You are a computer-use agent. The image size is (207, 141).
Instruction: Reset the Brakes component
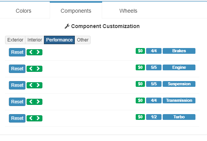17,52
